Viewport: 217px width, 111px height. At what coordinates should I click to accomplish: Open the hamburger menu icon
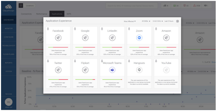pos(21,6)
